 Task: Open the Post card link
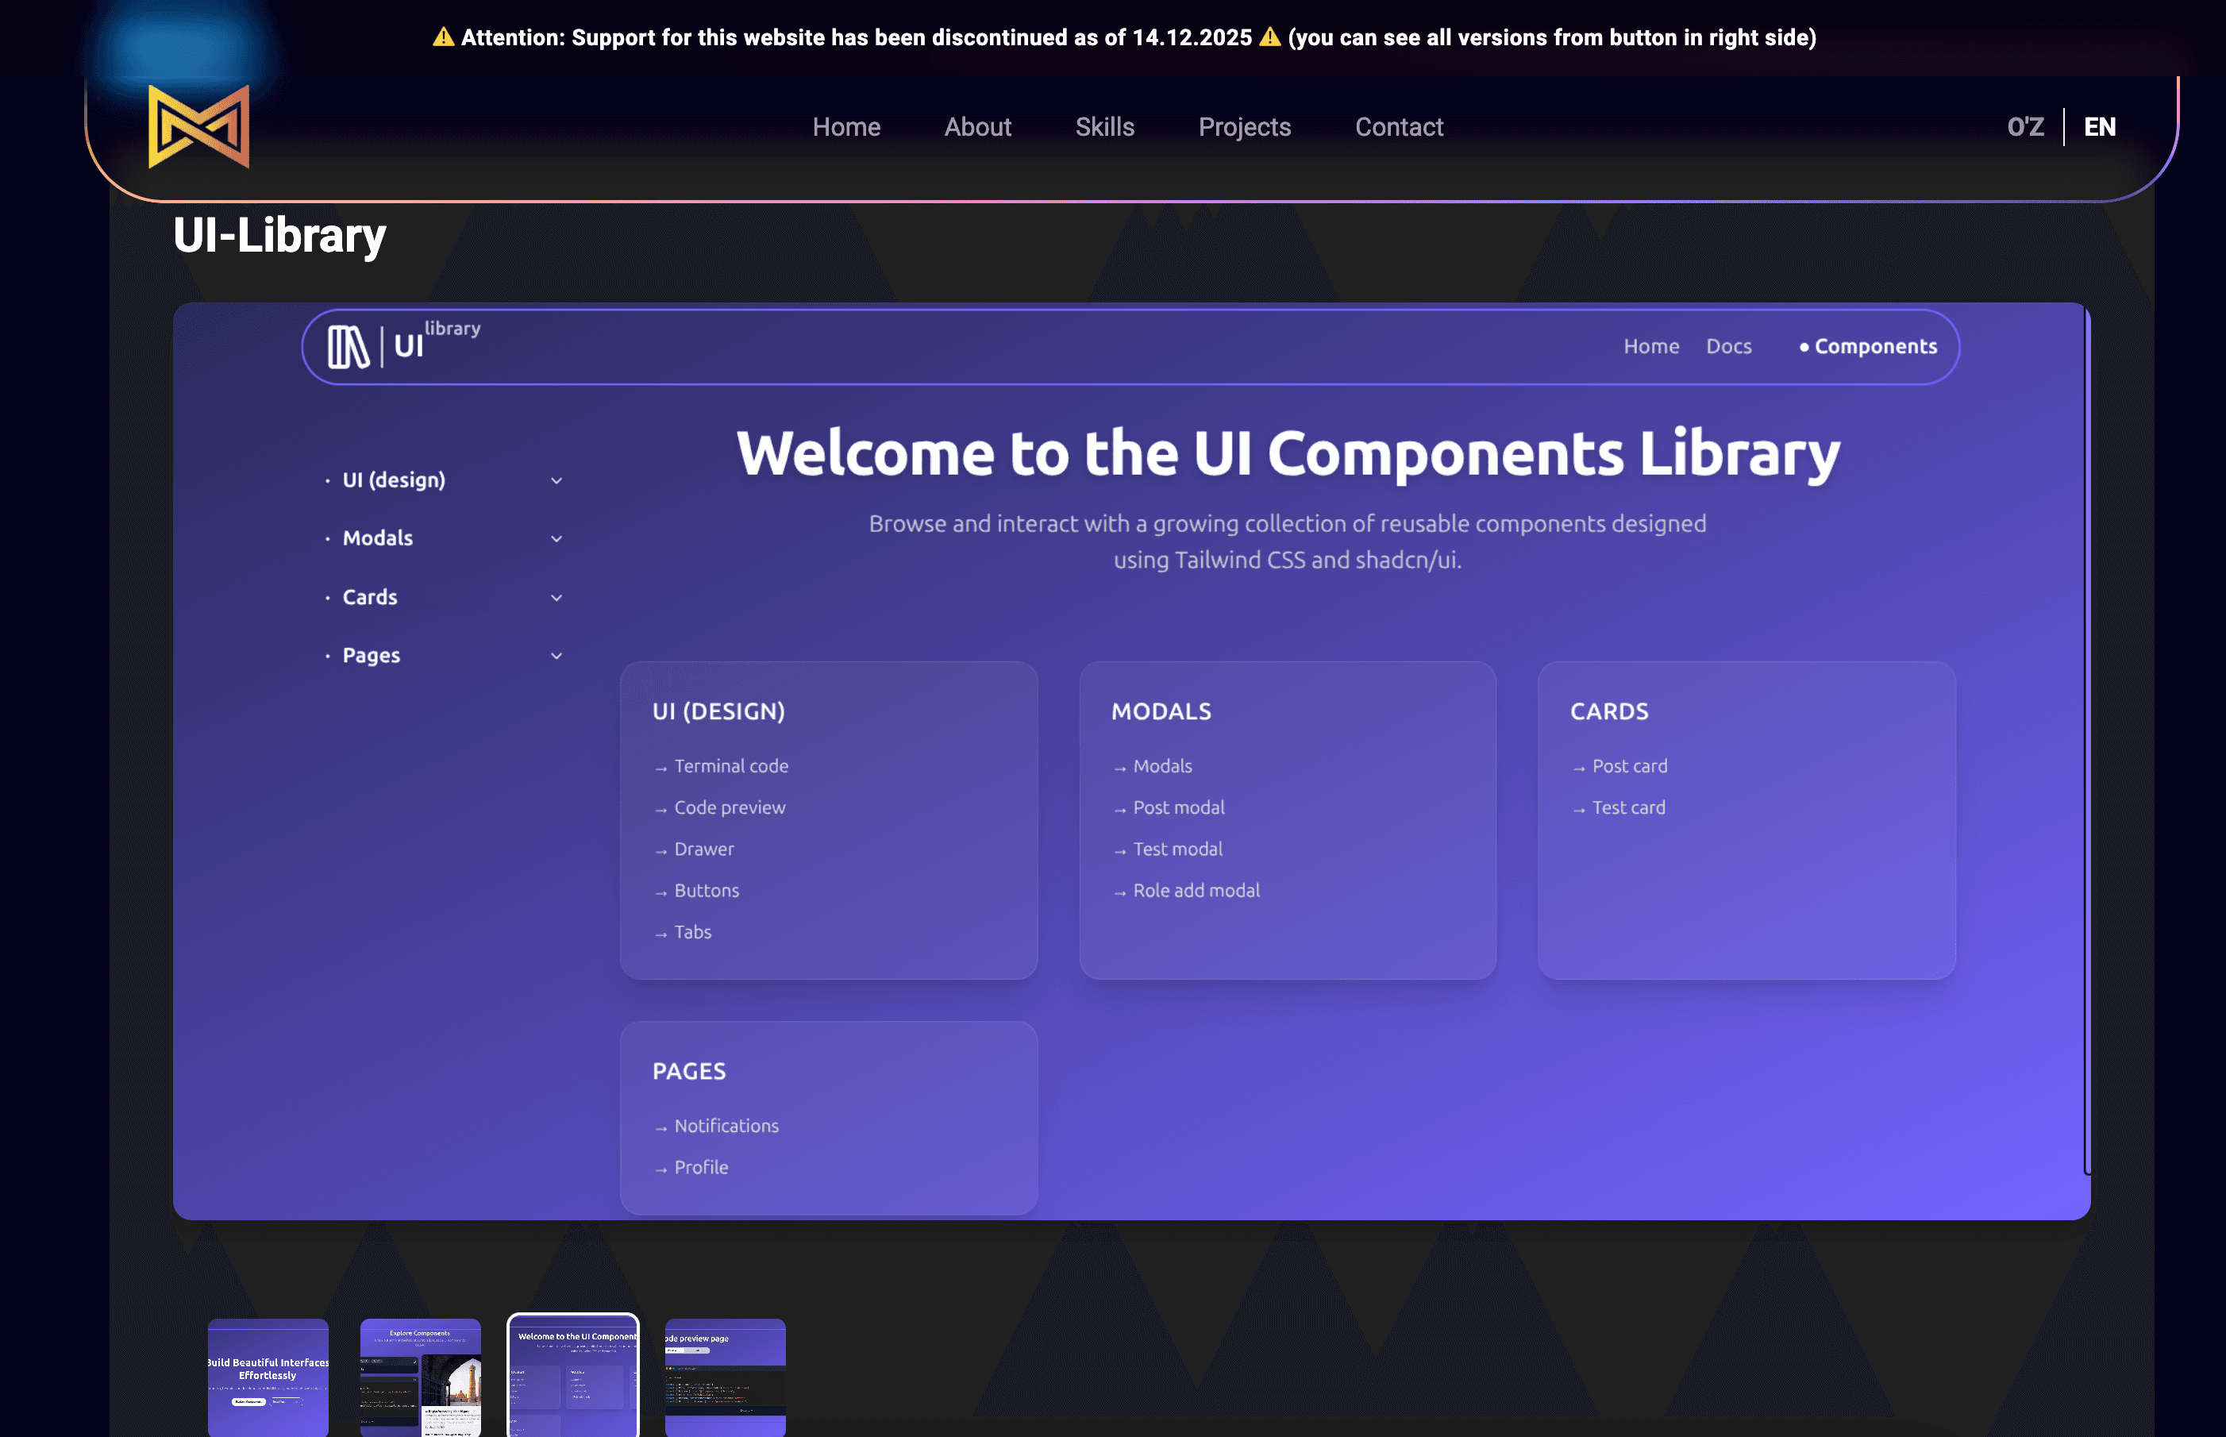(x=1629, y=766)
